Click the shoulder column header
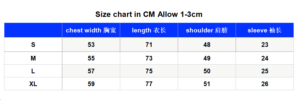Screen dimensions: 299x100 pyautogui.click(x=207, y=30)
